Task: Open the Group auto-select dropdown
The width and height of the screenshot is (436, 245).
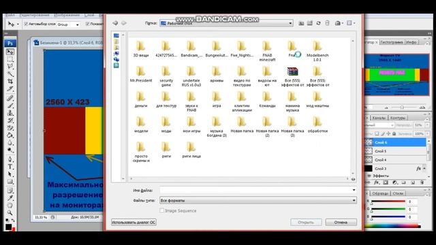Action: tap(77, 24)
